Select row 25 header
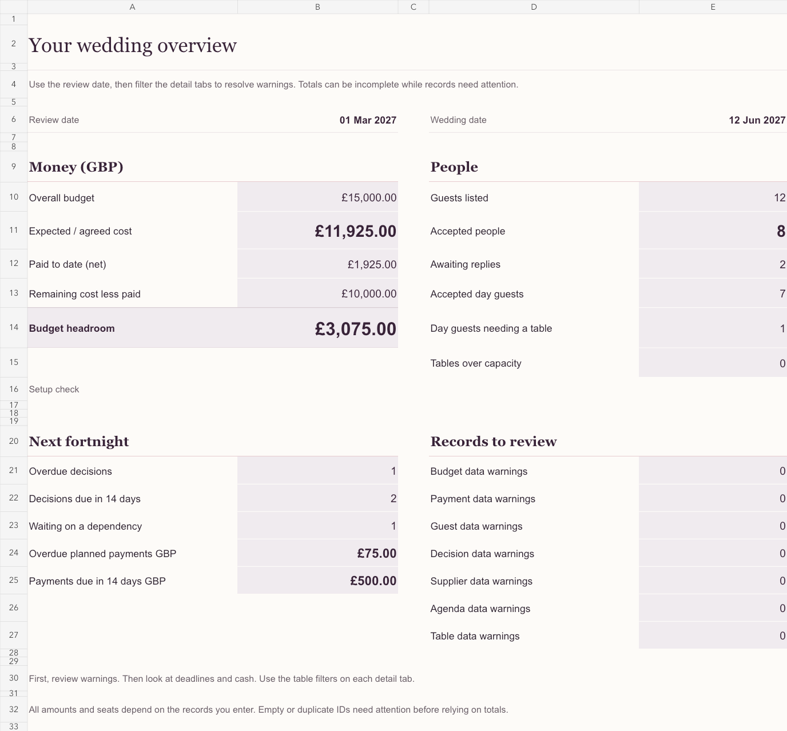The height and width of the screenshot is (731, 787). 14,580
